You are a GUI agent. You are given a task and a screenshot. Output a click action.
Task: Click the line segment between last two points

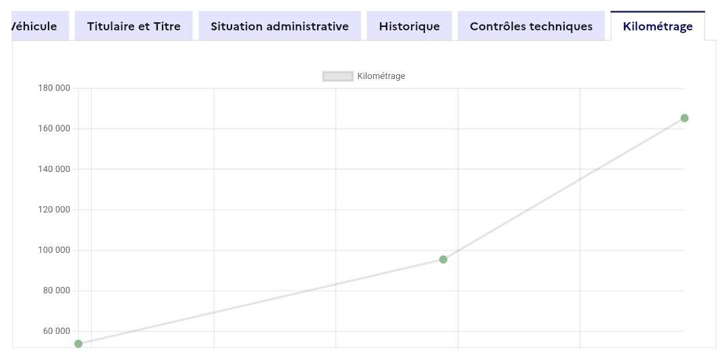[563, 189]
